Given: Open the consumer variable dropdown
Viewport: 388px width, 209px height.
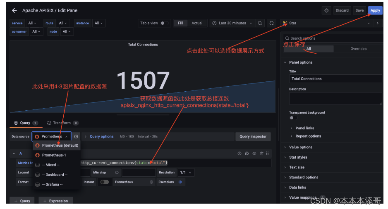Looking at the screenshot, I should coord(36,32).
